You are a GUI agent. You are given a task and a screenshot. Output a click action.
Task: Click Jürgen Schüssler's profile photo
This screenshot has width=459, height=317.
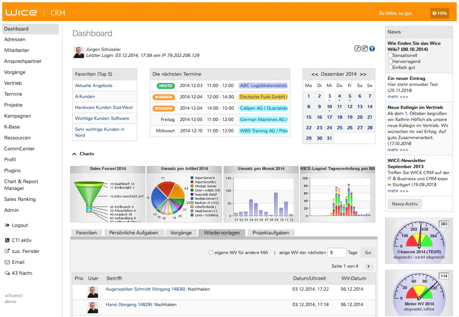coord(79,52)
